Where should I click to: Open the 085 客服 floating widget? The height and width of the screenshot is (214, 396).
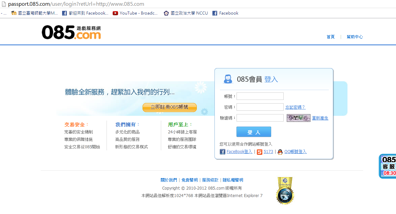pyautogui.click(x=388, y=166)
